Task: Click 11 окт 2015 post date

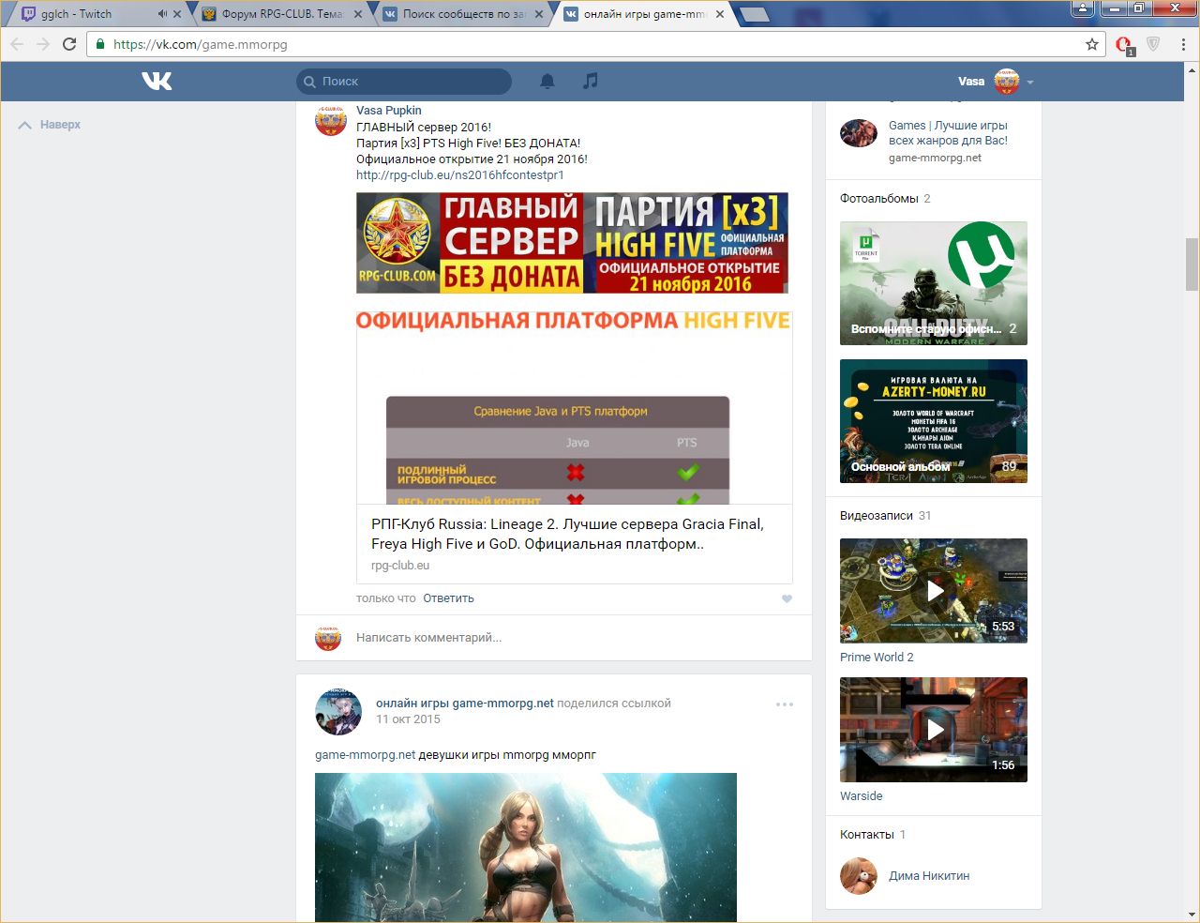Action: 408,719
